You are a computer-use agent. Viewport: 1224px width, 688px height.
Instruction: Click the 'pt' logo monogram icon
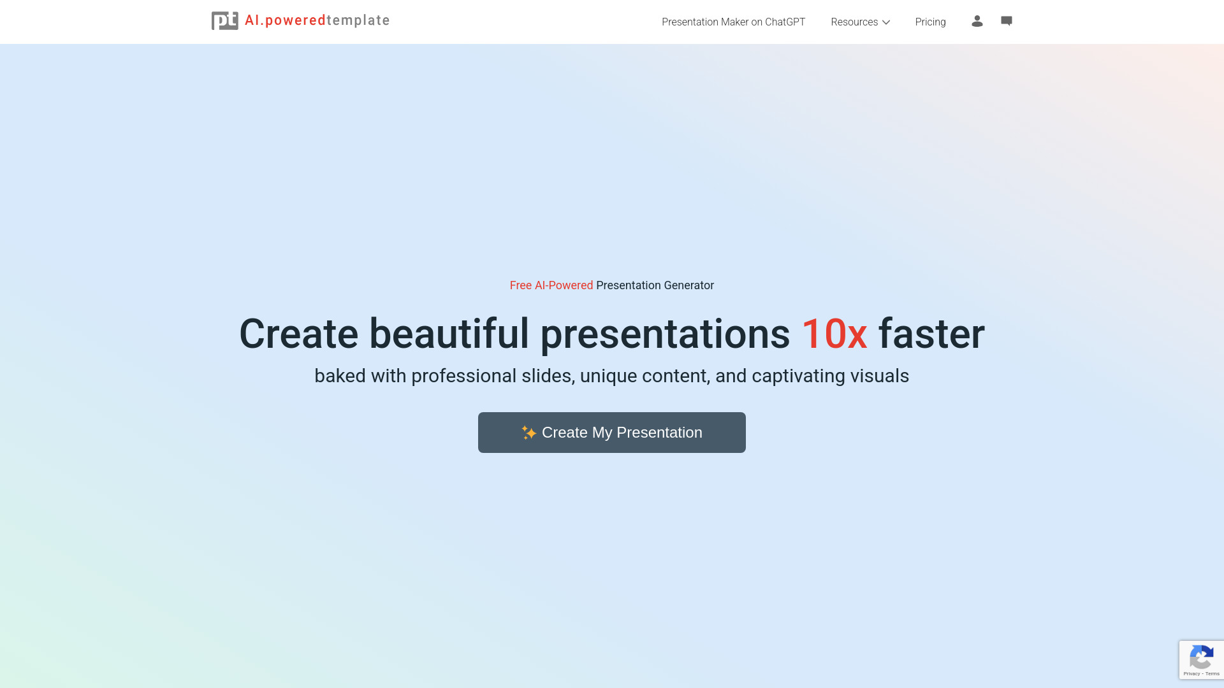pyautogui.click(x=222, y=20)
